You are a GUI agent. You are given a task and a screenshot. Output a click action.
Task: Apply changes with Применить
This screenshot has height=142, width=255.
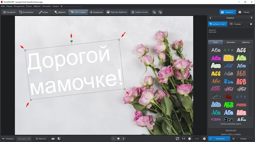pyautogui.click(x=219, y=139)
